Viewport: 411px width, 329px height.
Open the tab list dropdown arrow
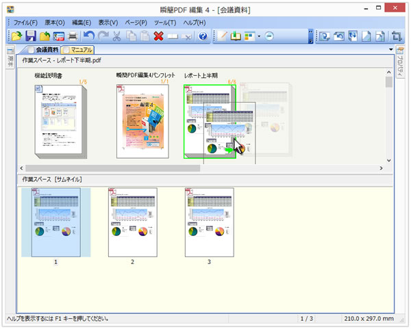(391, 49)
